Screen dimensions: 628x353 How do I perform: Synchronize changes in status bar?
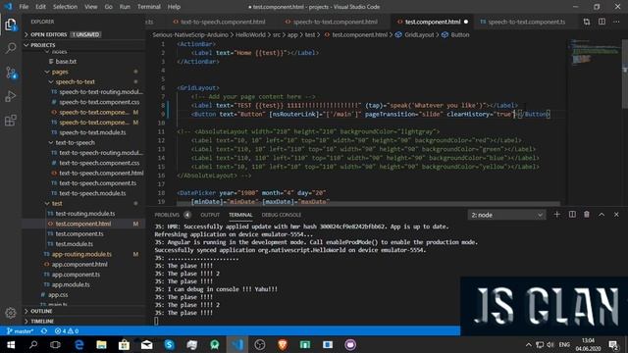pyautogui.click(x=44, y=331)
